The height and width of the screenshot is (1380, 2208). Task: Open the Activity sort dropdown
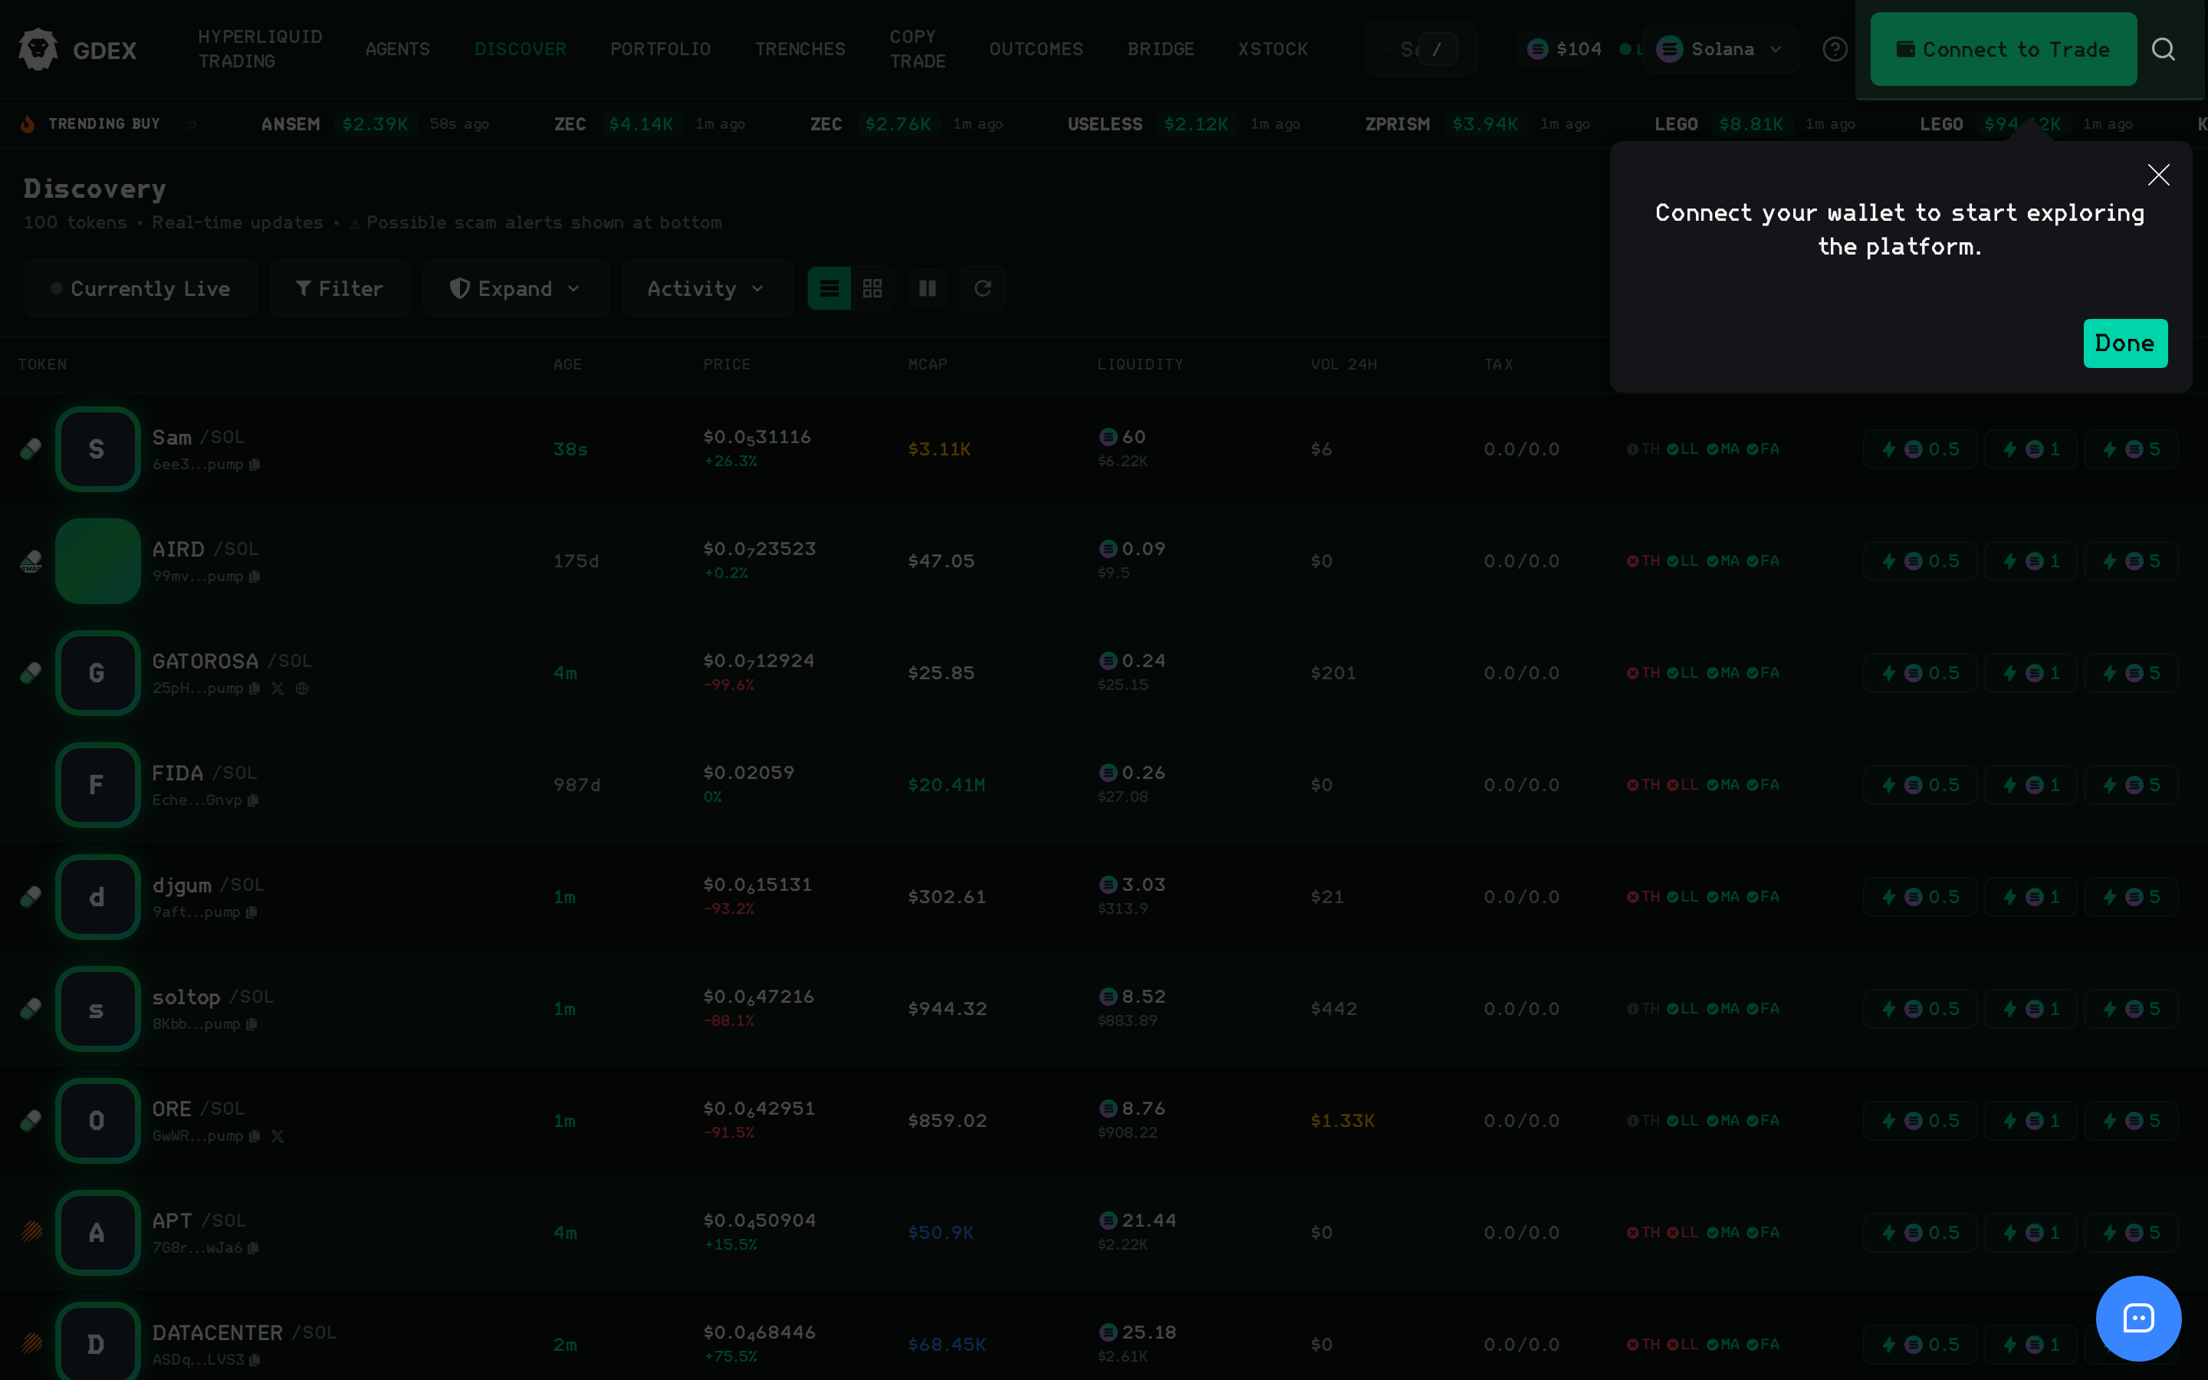pyautogui.click(x=707, y=288)
